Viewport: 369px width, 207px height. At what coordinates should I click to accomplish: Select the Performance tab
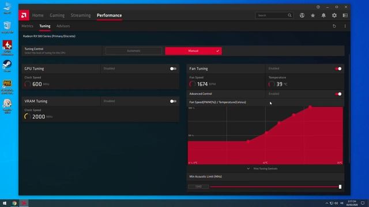(x=109, y=16)
